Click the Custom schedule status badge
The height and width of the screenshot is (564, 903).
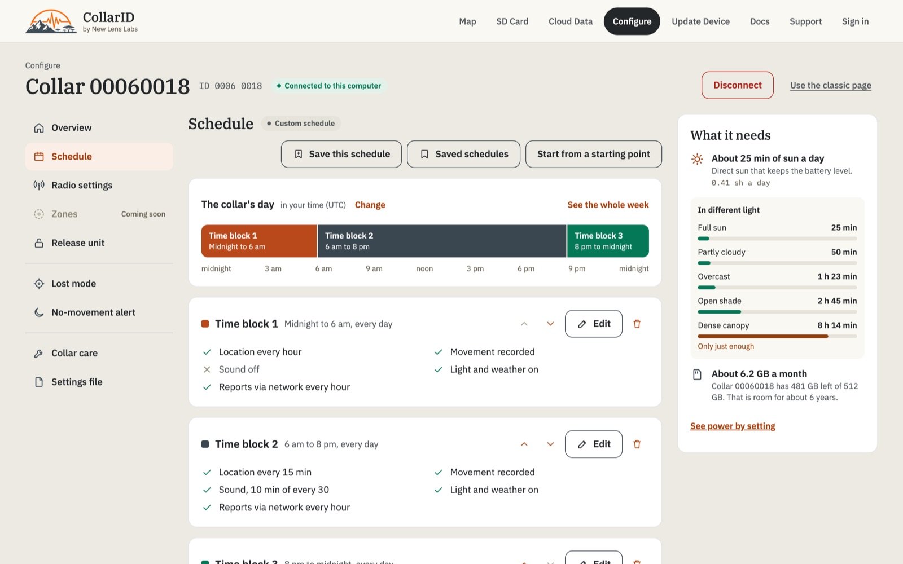(x=301, y=124)
